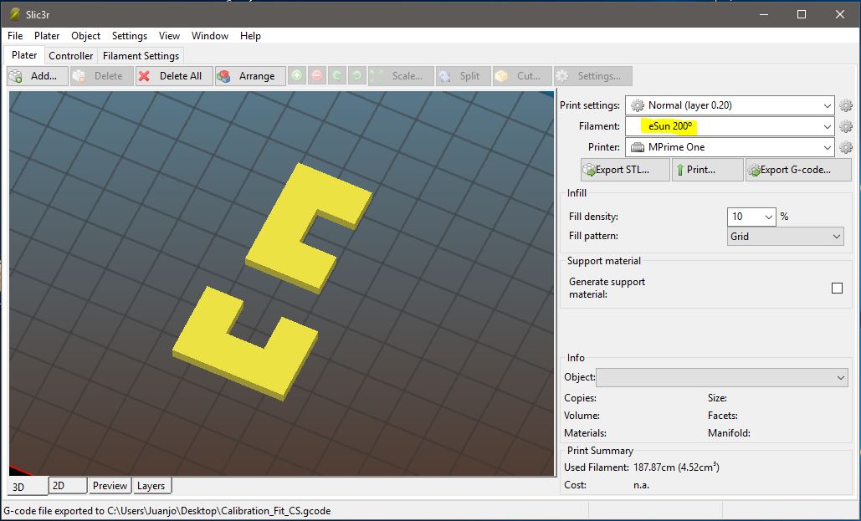
Task: Select the 3D view tab
Action: (x=28, y=487)
